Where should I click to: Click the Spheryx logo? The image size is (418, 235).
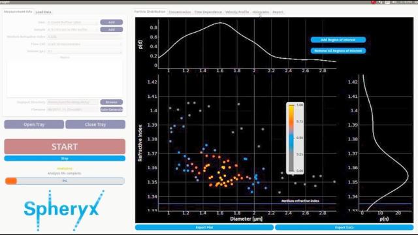[64, 210]
